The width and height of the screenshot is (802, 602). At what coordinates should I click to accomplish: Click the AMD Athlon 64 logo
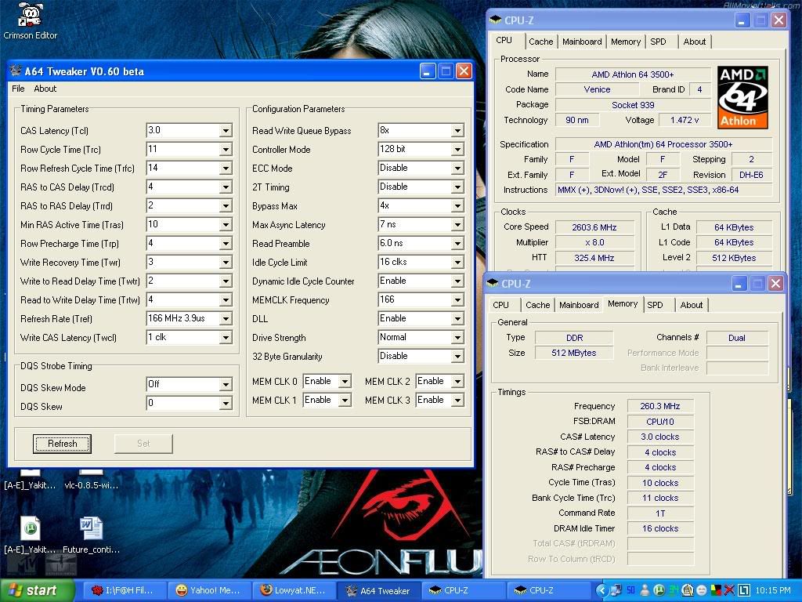(x=742, y=97)
